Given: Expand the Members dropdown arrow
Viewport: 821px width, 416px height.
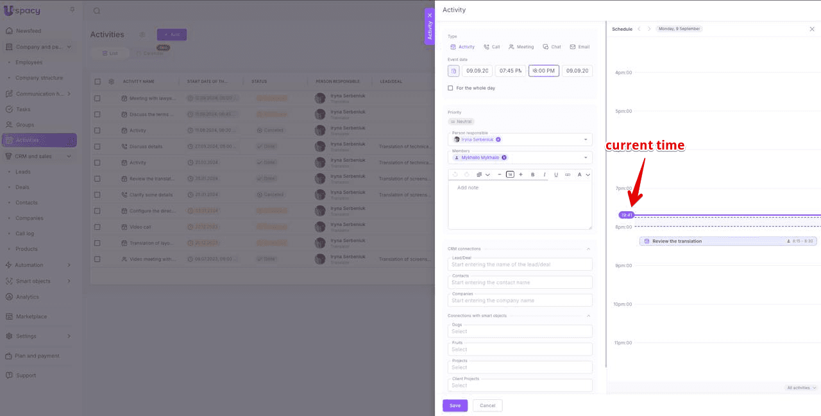Looking at the screenshot, I should pos(585,157).
